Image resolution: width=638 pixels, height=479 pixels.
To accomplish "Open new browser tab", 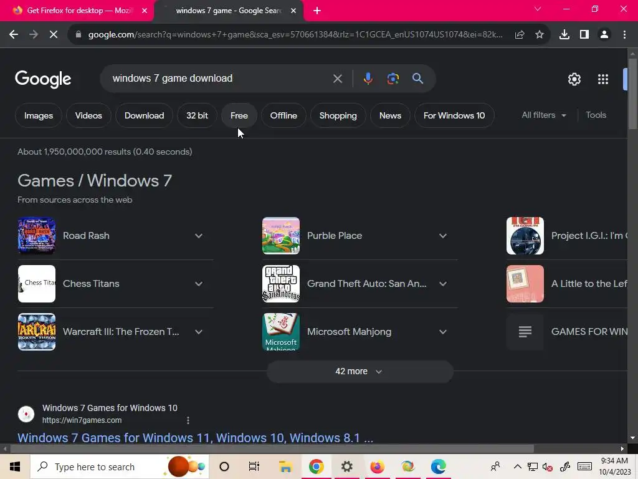I will pos(317,11).
